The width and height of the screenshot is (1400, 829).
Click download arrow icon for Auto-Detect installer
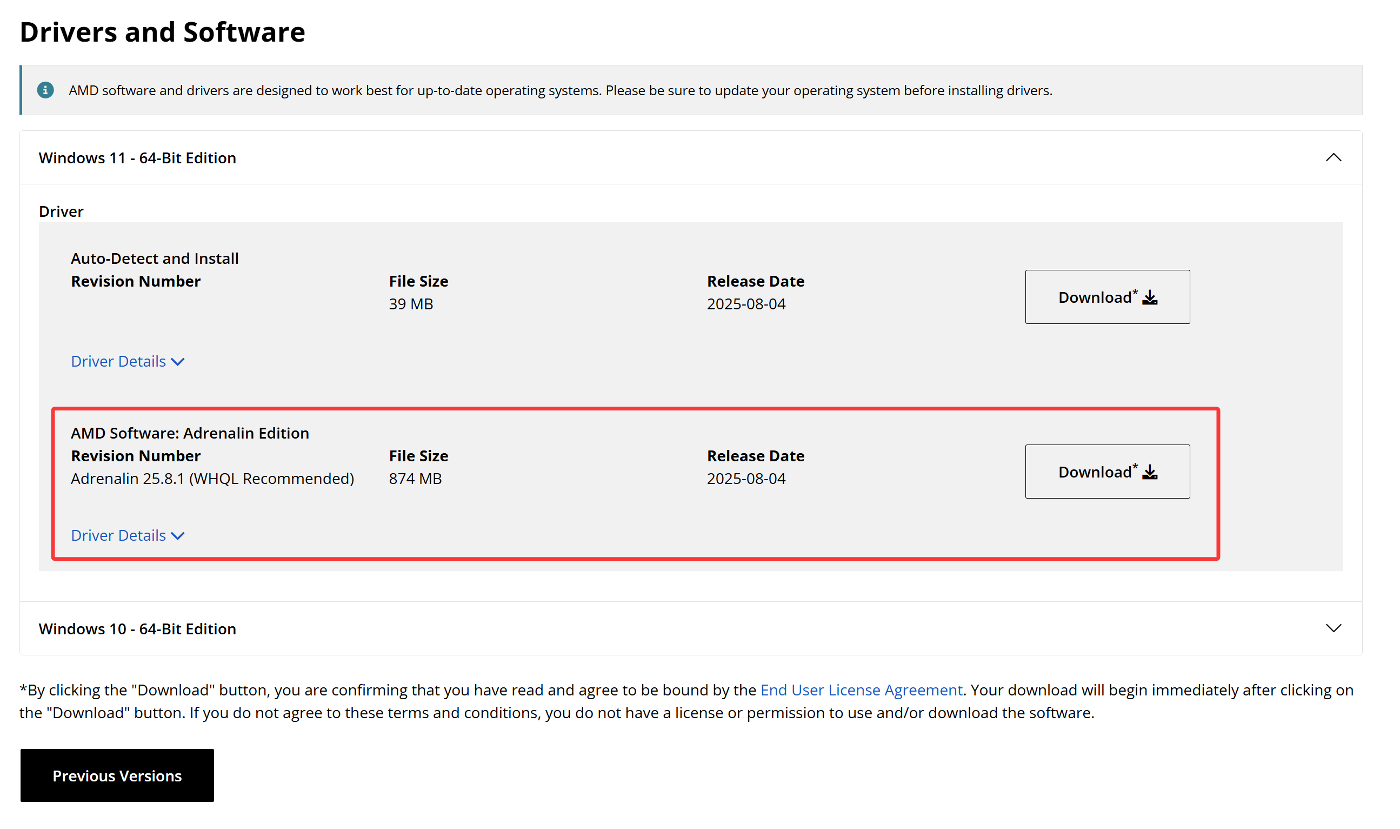point(1150,298)
